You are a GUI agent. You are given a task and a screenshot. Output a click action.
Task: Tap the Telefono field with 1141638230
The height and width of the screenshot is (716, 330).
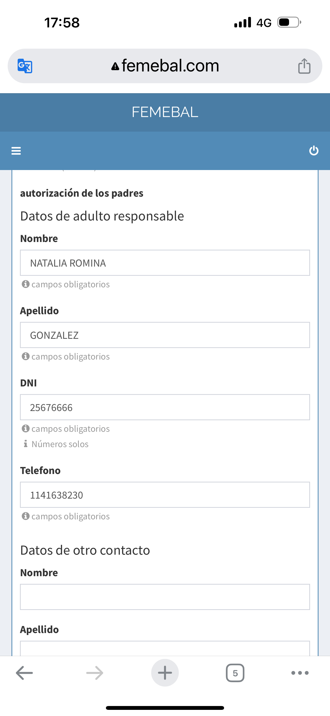tap(165, 495)
